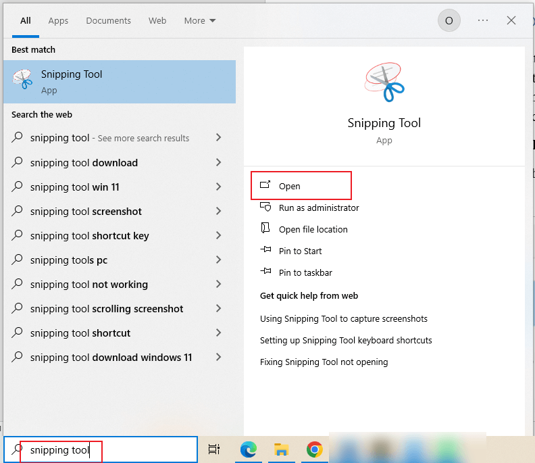Viewport: 535px width, 463px height.
Task: Click the Open file location folder icon
Action: coord(265,228)
